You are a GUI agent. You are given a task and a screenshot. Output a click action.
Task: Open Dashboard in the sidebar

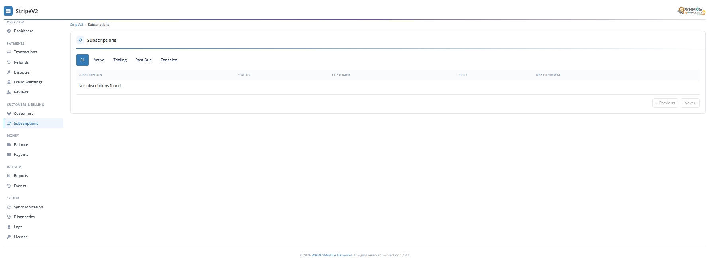(33, 31)
